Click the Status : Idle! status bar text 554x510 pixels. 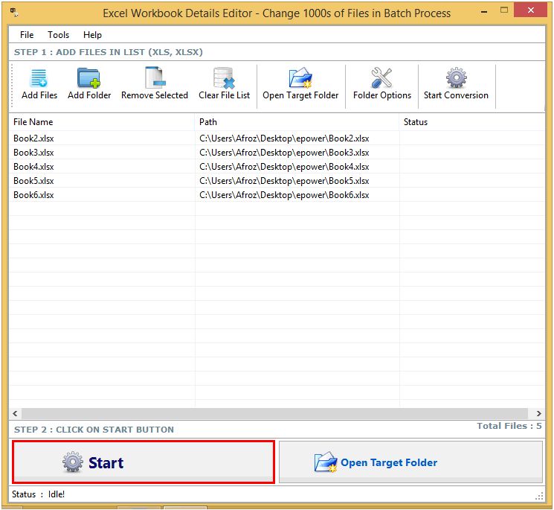[x=38, y=494]
